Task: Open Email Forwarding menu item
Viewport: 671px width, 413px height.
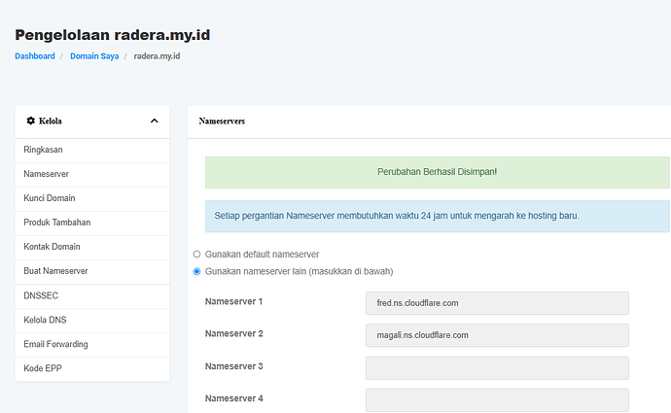Action: tap(92, 345)
